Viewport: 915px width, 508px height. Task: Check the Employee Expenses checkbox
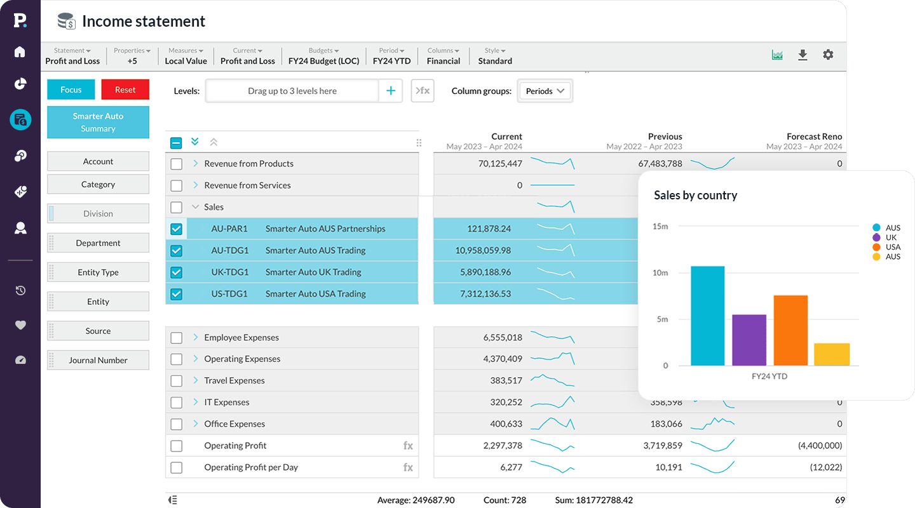(x=177, y=338)
